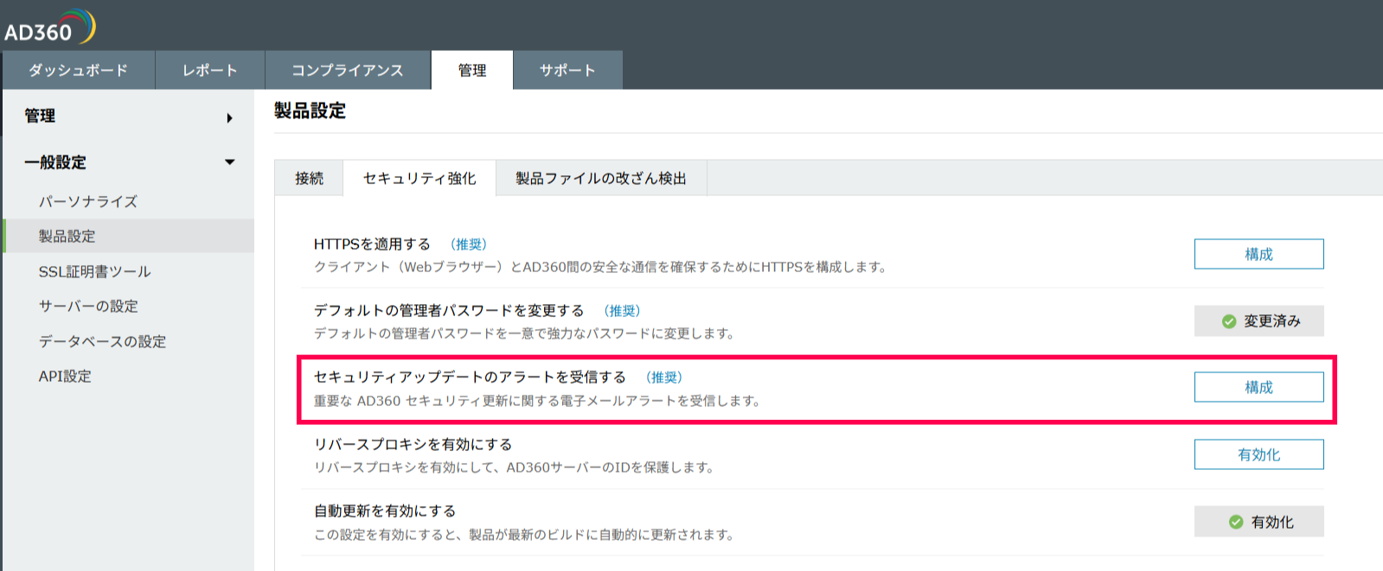
Task: Click the 製品設定 page heading
Action: (x=310, y=111)
